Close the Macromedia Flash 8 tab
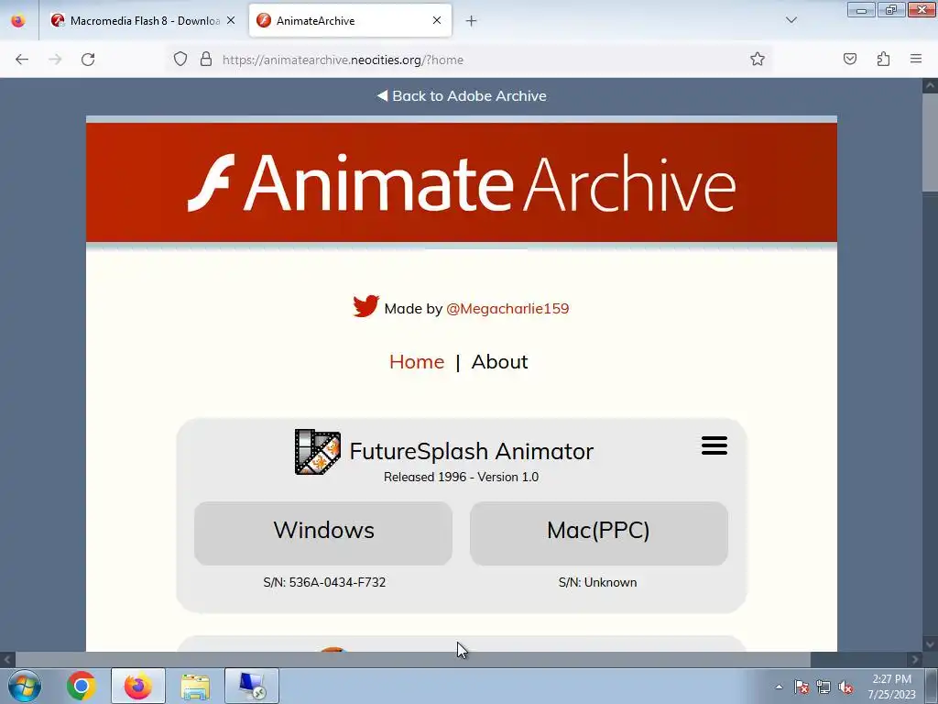This screenshot has height=704, width=938. (231, 20)
